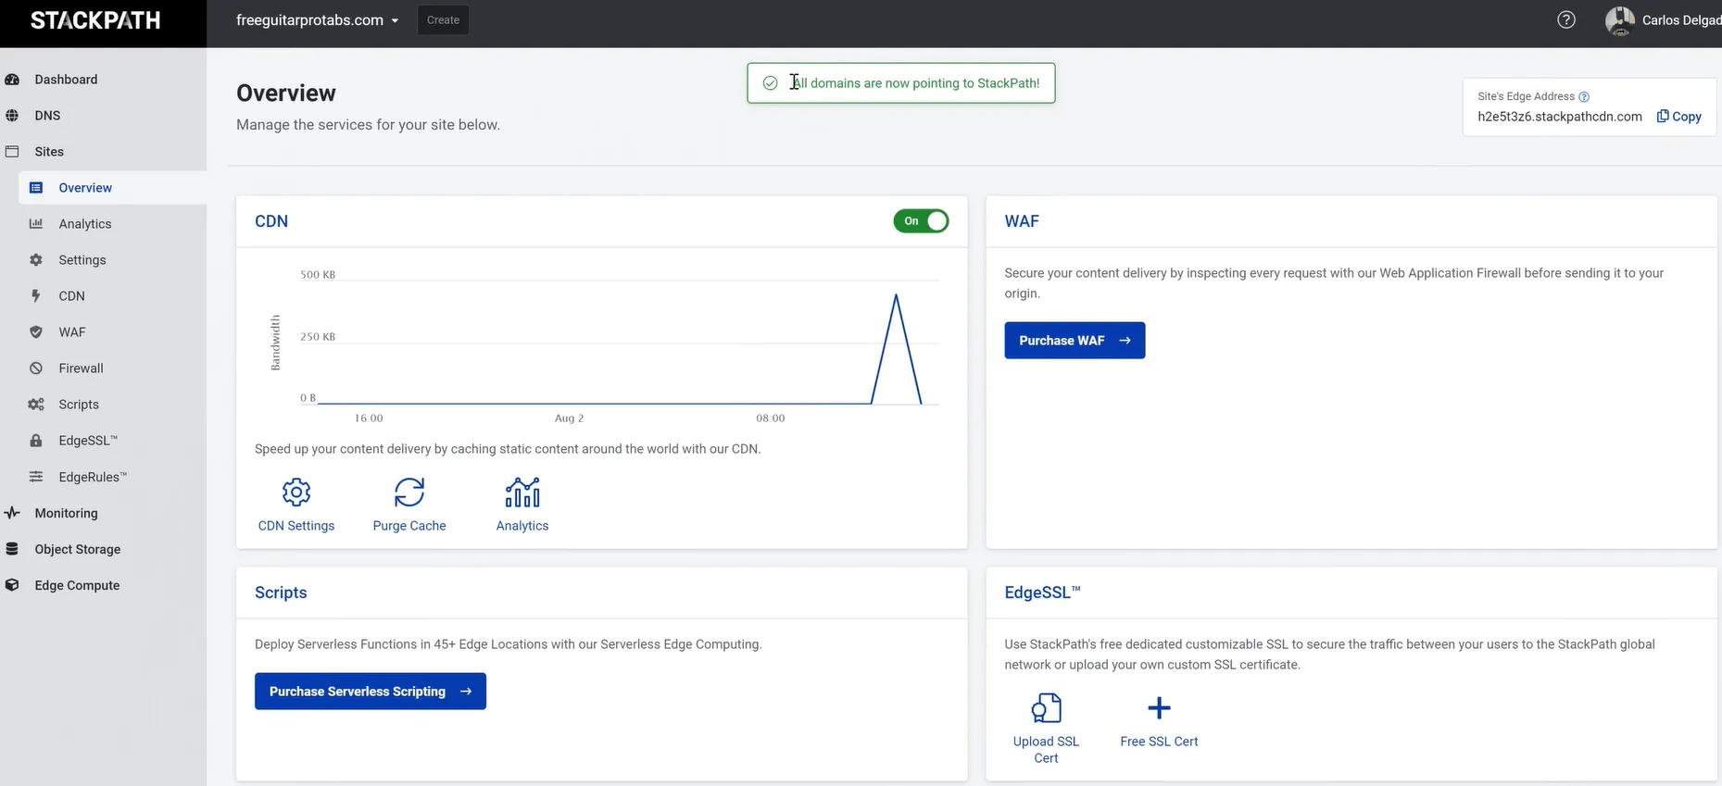Click the Create button in top bar
This screenshot has height=786, width=1722.
point(443,20)
